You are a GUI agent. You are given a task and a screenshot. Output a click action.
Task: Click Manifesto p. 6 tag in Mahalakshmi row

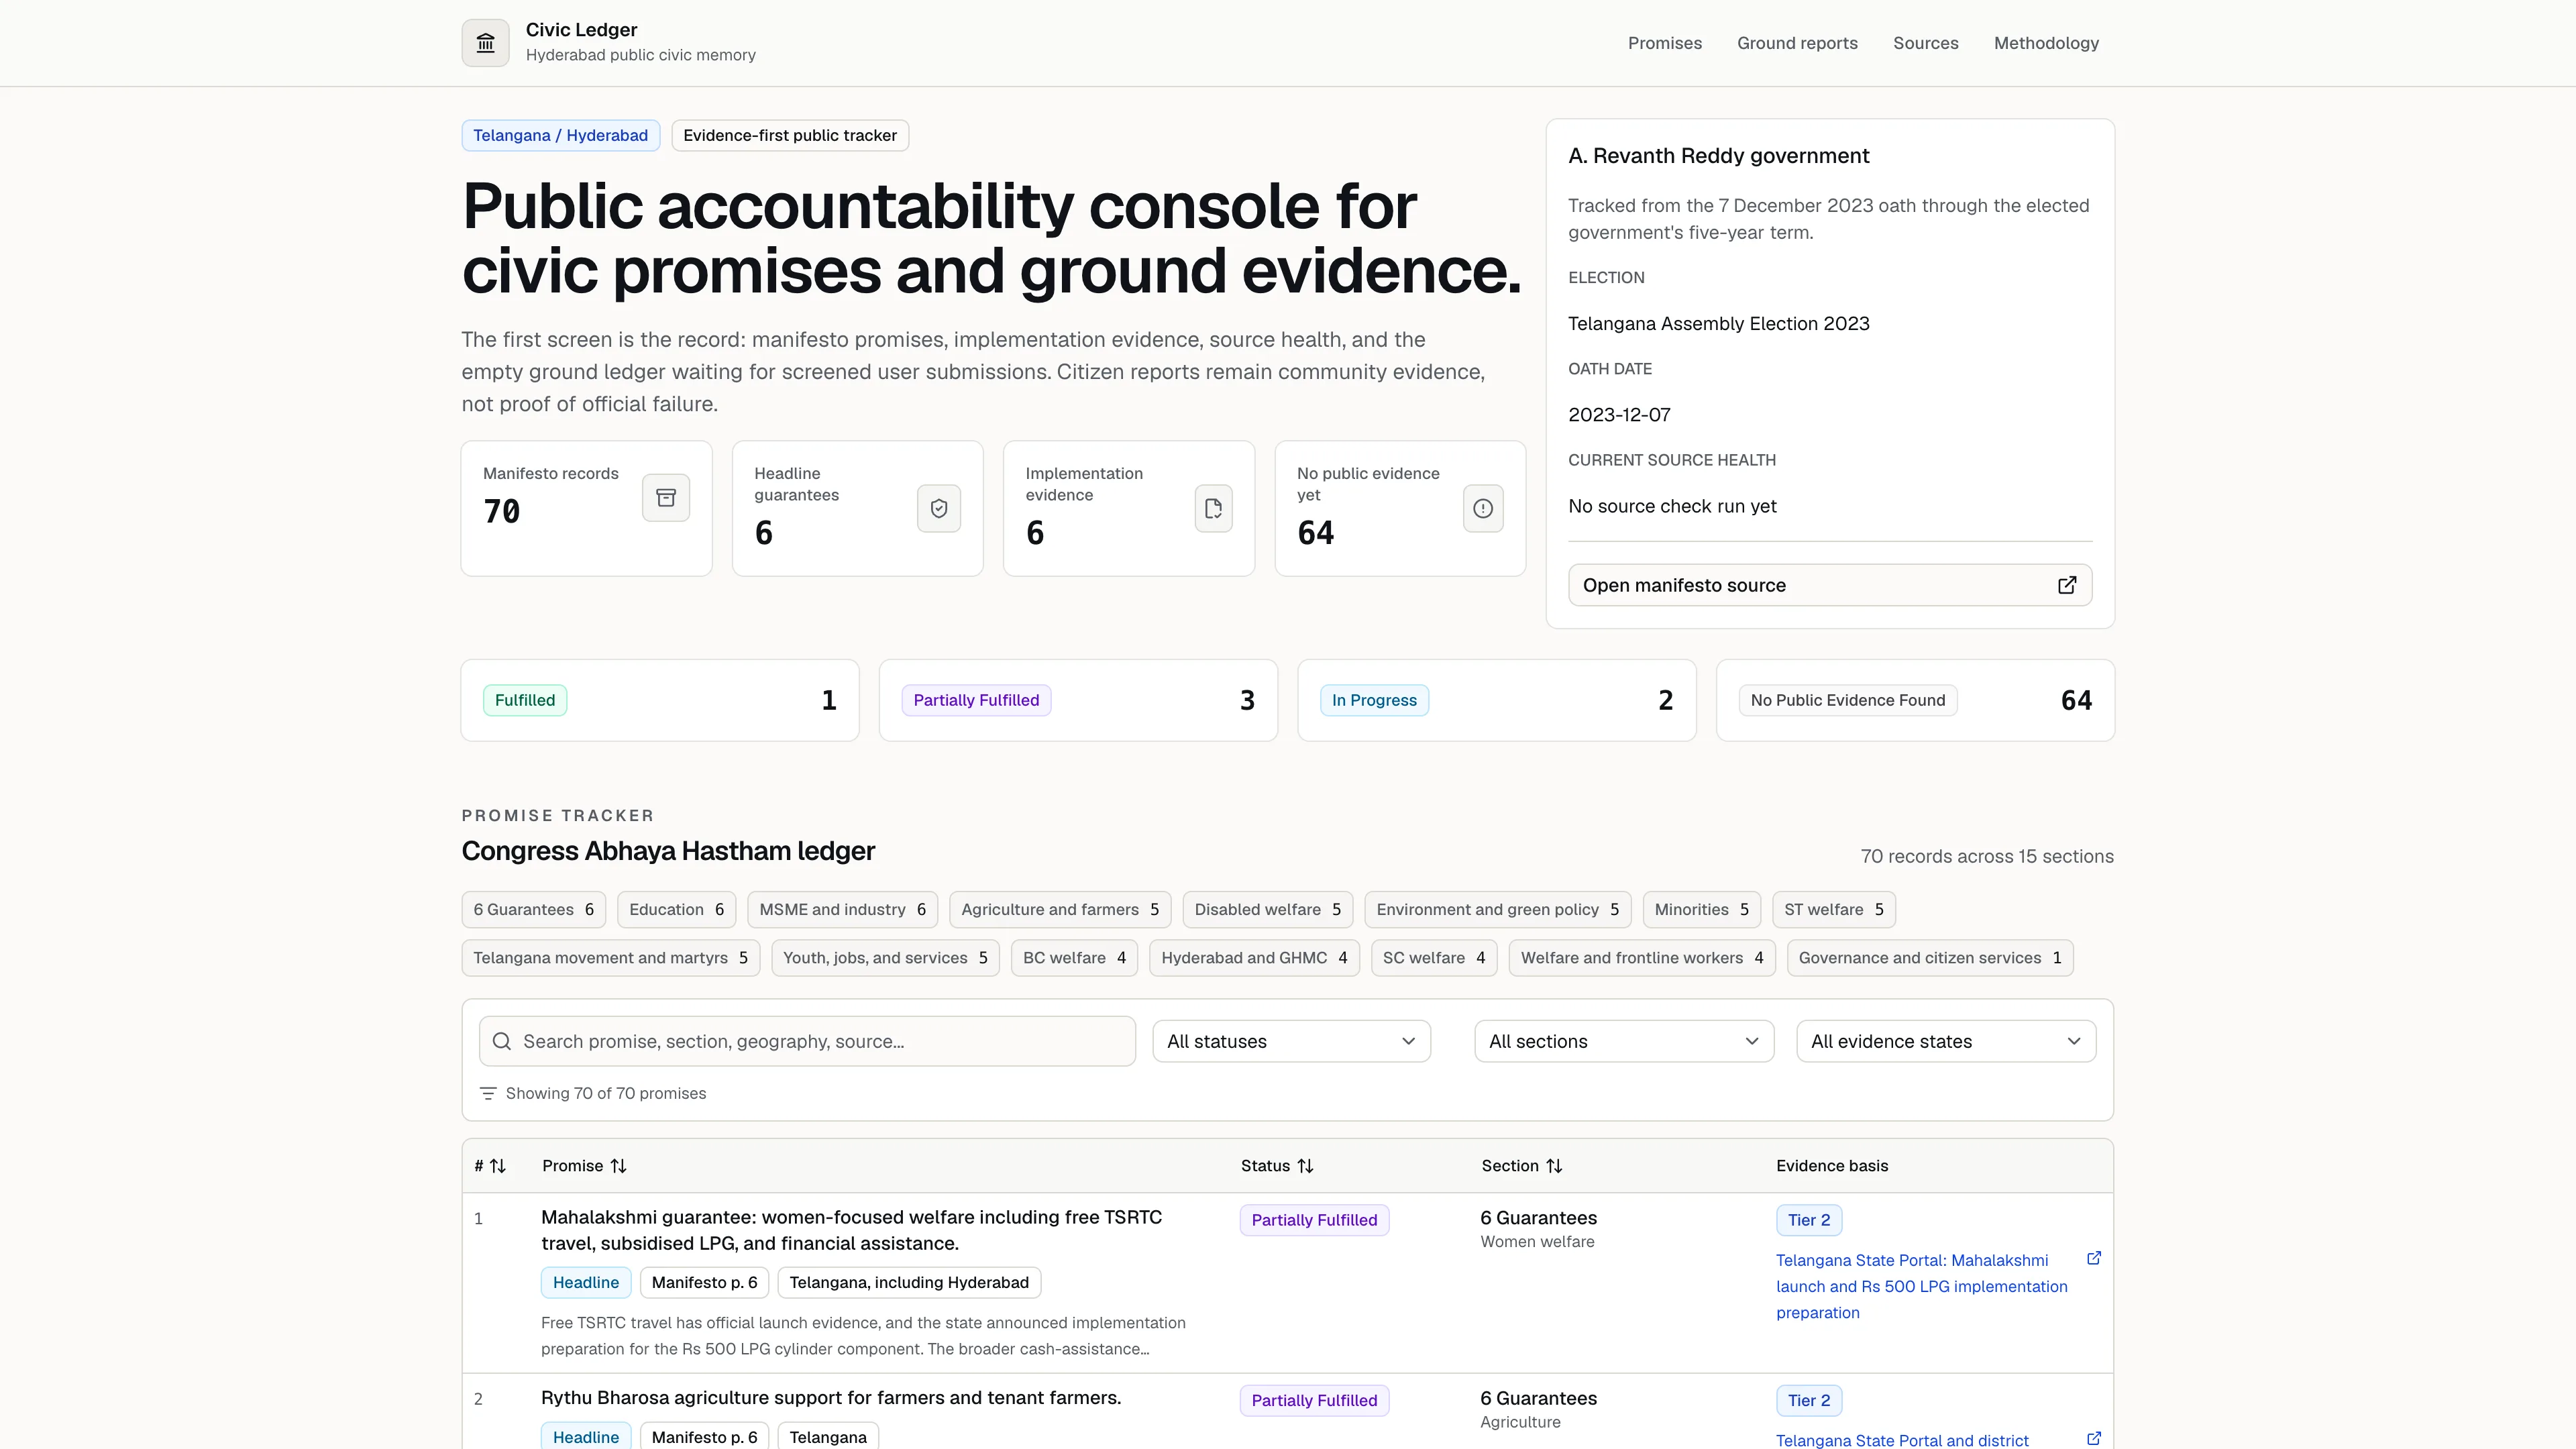(x=704, y=1282)
